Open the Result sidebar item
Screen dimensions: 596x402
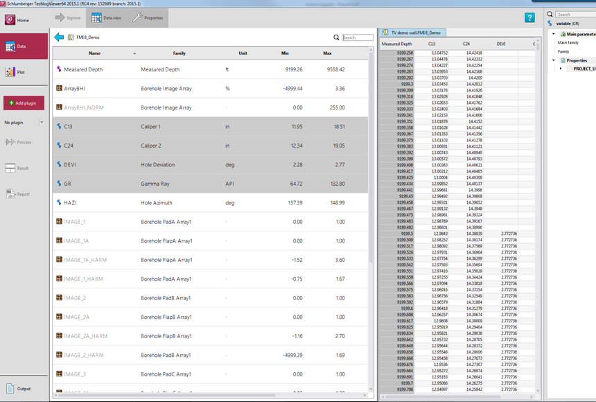[x=17, y=168]
